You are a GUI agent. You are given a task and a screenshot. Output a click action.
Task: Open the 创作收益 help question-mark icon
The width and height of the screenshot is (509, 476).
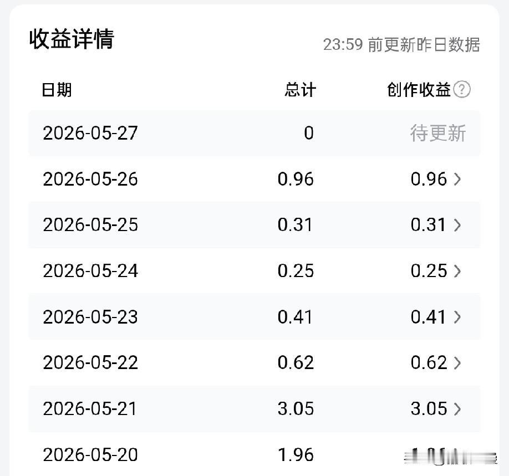pos(462,90)
